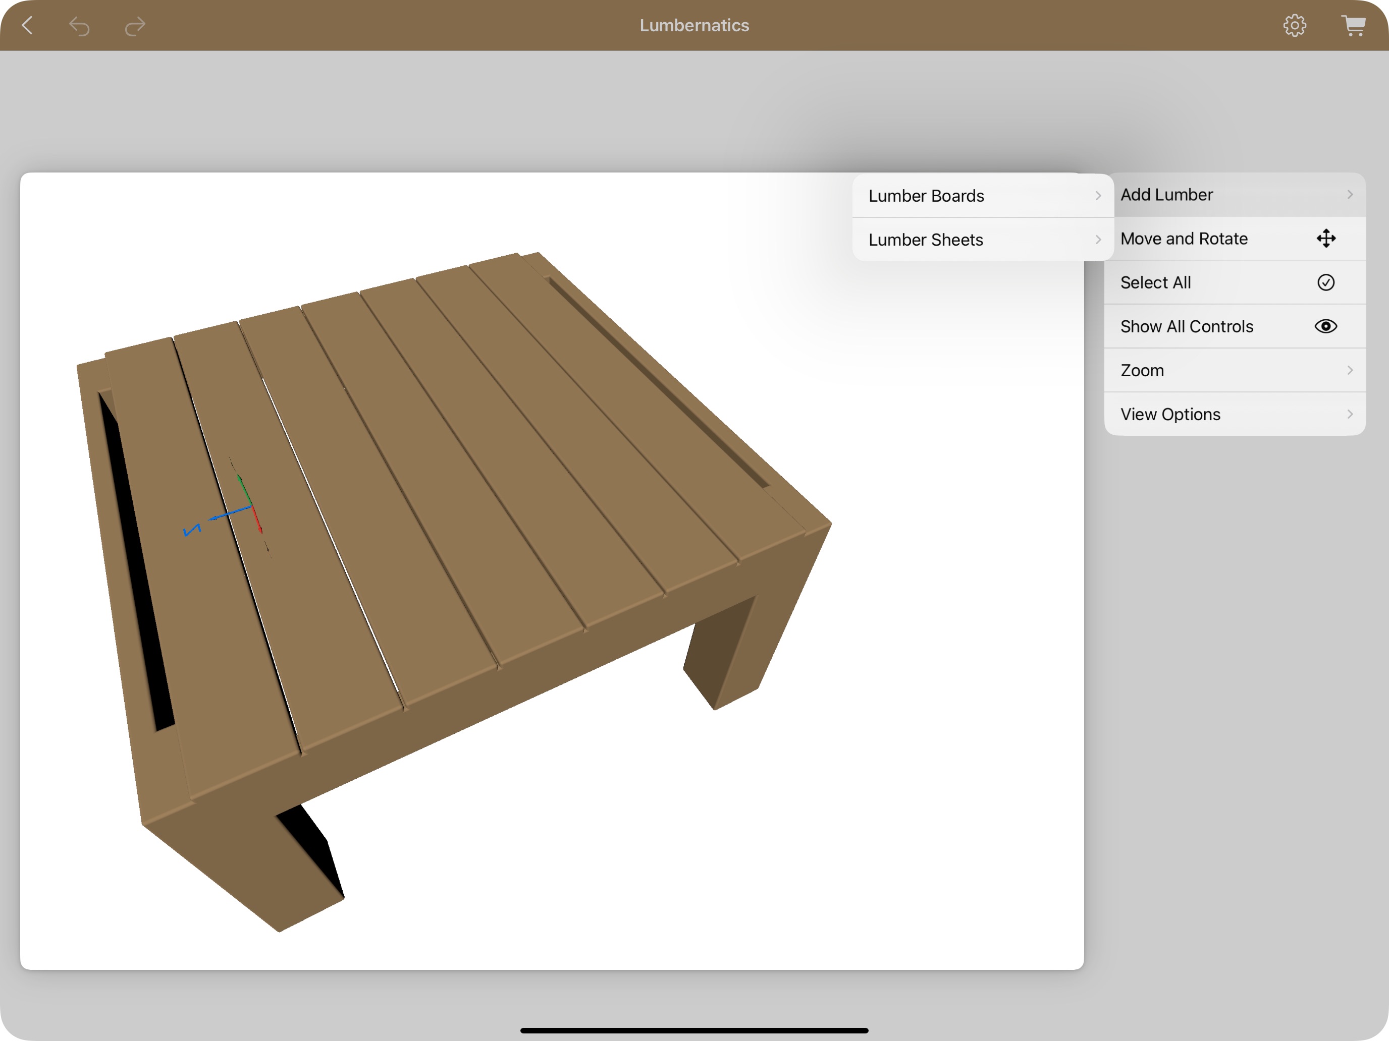
Task: Choose Lumber Boards from the menu
Action: 926,196
